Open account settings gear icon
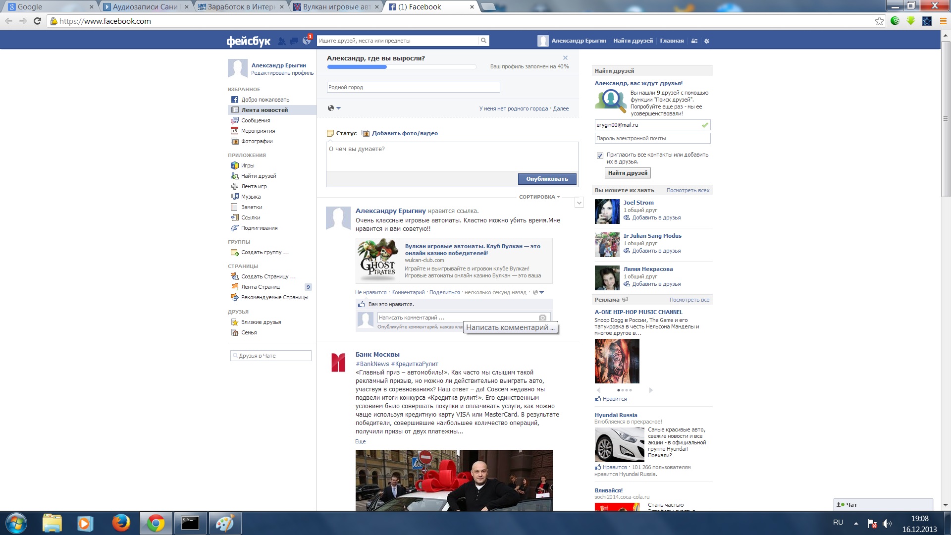The width and height of the screenshot is (951, 535). (707, 41)
